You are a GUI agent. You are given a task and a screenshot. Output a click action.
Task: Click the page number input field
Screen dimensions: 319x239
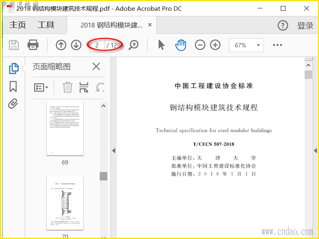coord(97,45)
